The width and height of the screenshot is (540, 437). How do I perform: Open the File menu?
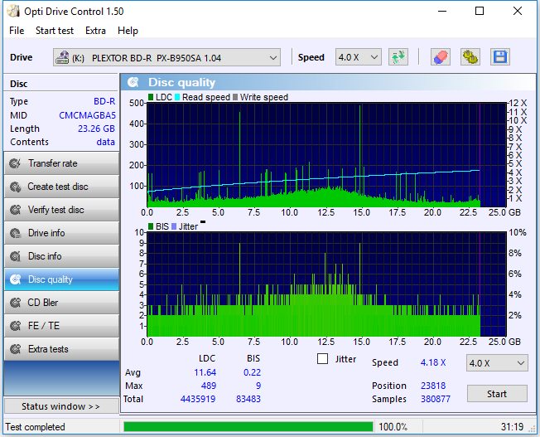pyautogui.click(x=17, y=31)
